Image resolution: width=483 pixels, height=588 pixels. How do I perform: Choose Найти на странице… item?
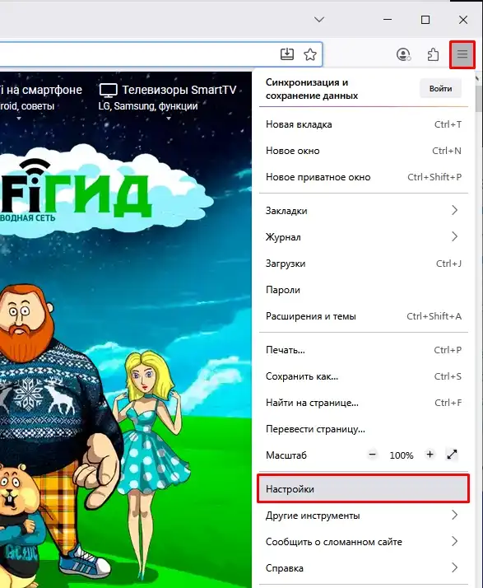(364, 403)
